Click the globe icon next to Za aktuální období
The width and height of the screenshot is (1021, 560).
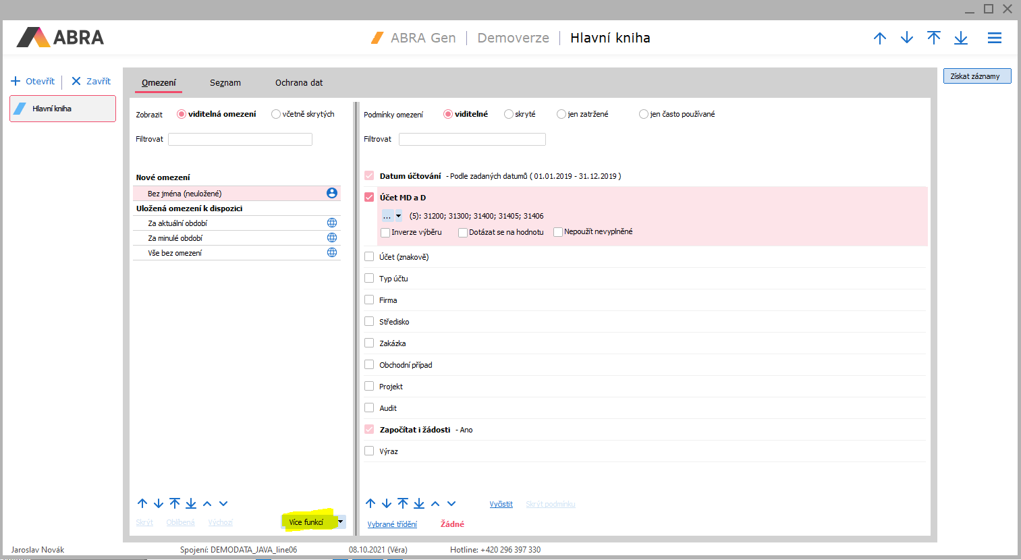[332, 223]
